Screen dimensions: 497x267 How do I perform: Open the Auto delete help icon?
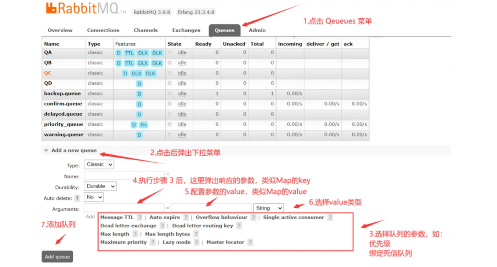[x=77, y=198]
